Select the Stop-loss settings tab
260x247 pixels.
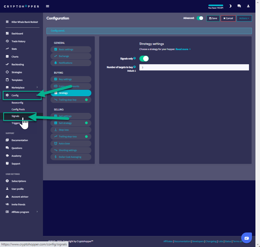point(64,130)
